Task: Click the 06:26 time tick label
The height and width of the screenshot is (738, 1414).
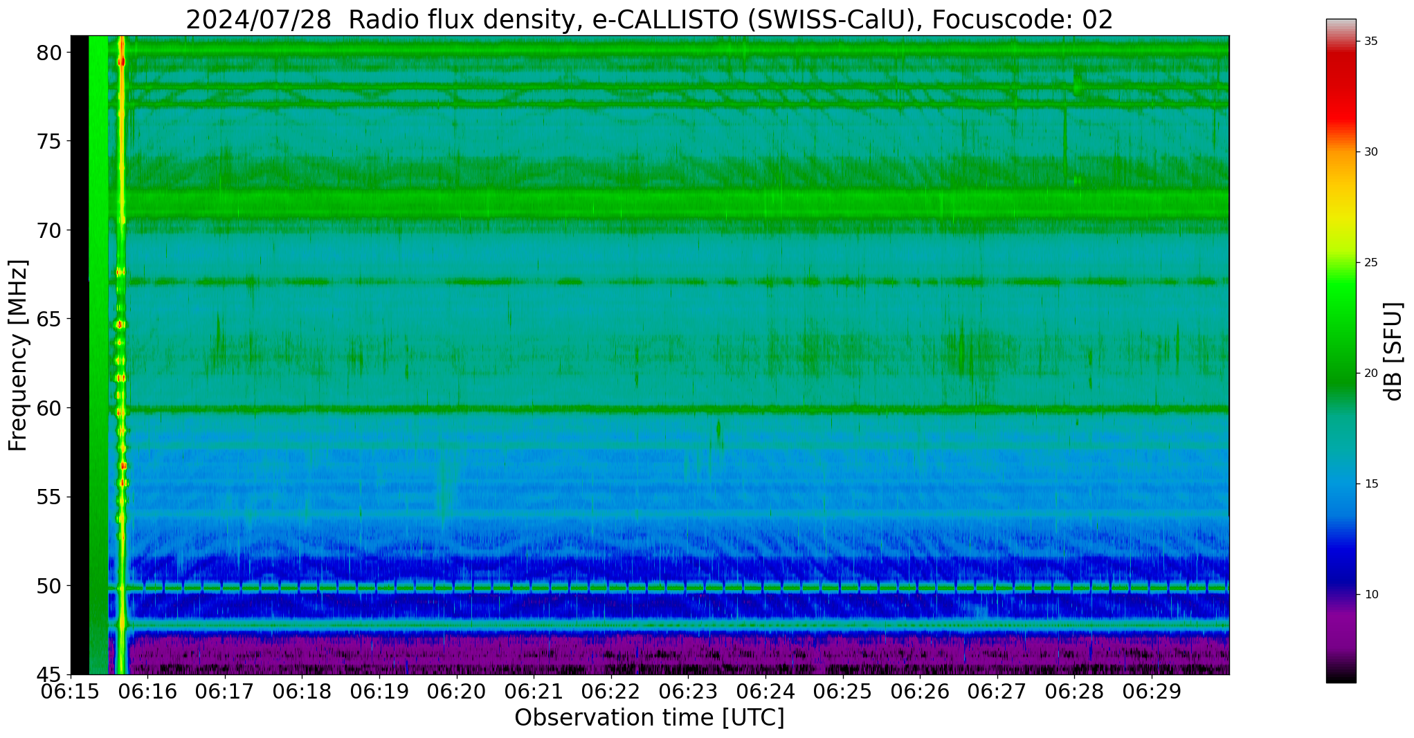Action: pyautogui.click(x=920, y=691)
